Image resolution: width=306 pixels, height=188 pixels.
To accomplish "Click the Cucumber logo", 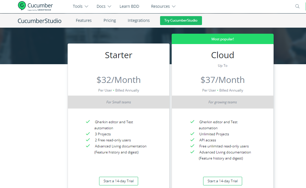I will (x=35, y=6).
